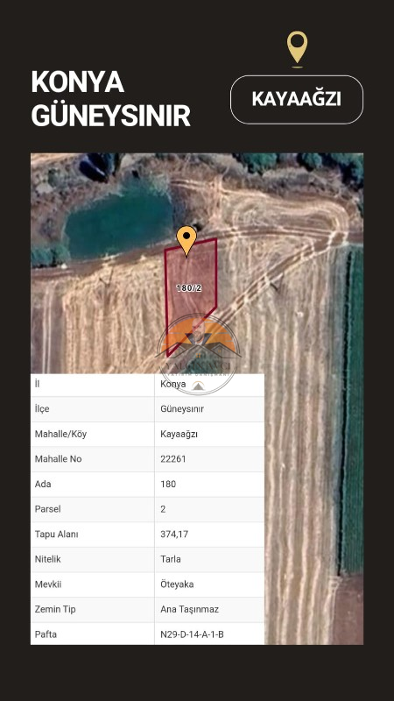The image size is (394, 701).
Task: Click the circular real estate logo watermark
Action: point(199,354)
